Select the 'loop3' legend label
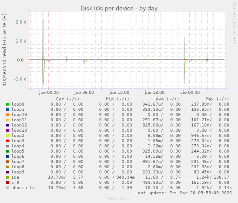Image resolution: width=238 pixels, height=203 pixels. coord(18,141)
